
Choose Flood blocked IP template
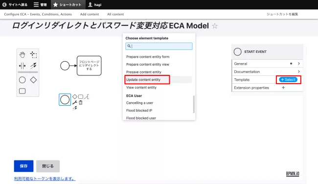tap(139, 111)
